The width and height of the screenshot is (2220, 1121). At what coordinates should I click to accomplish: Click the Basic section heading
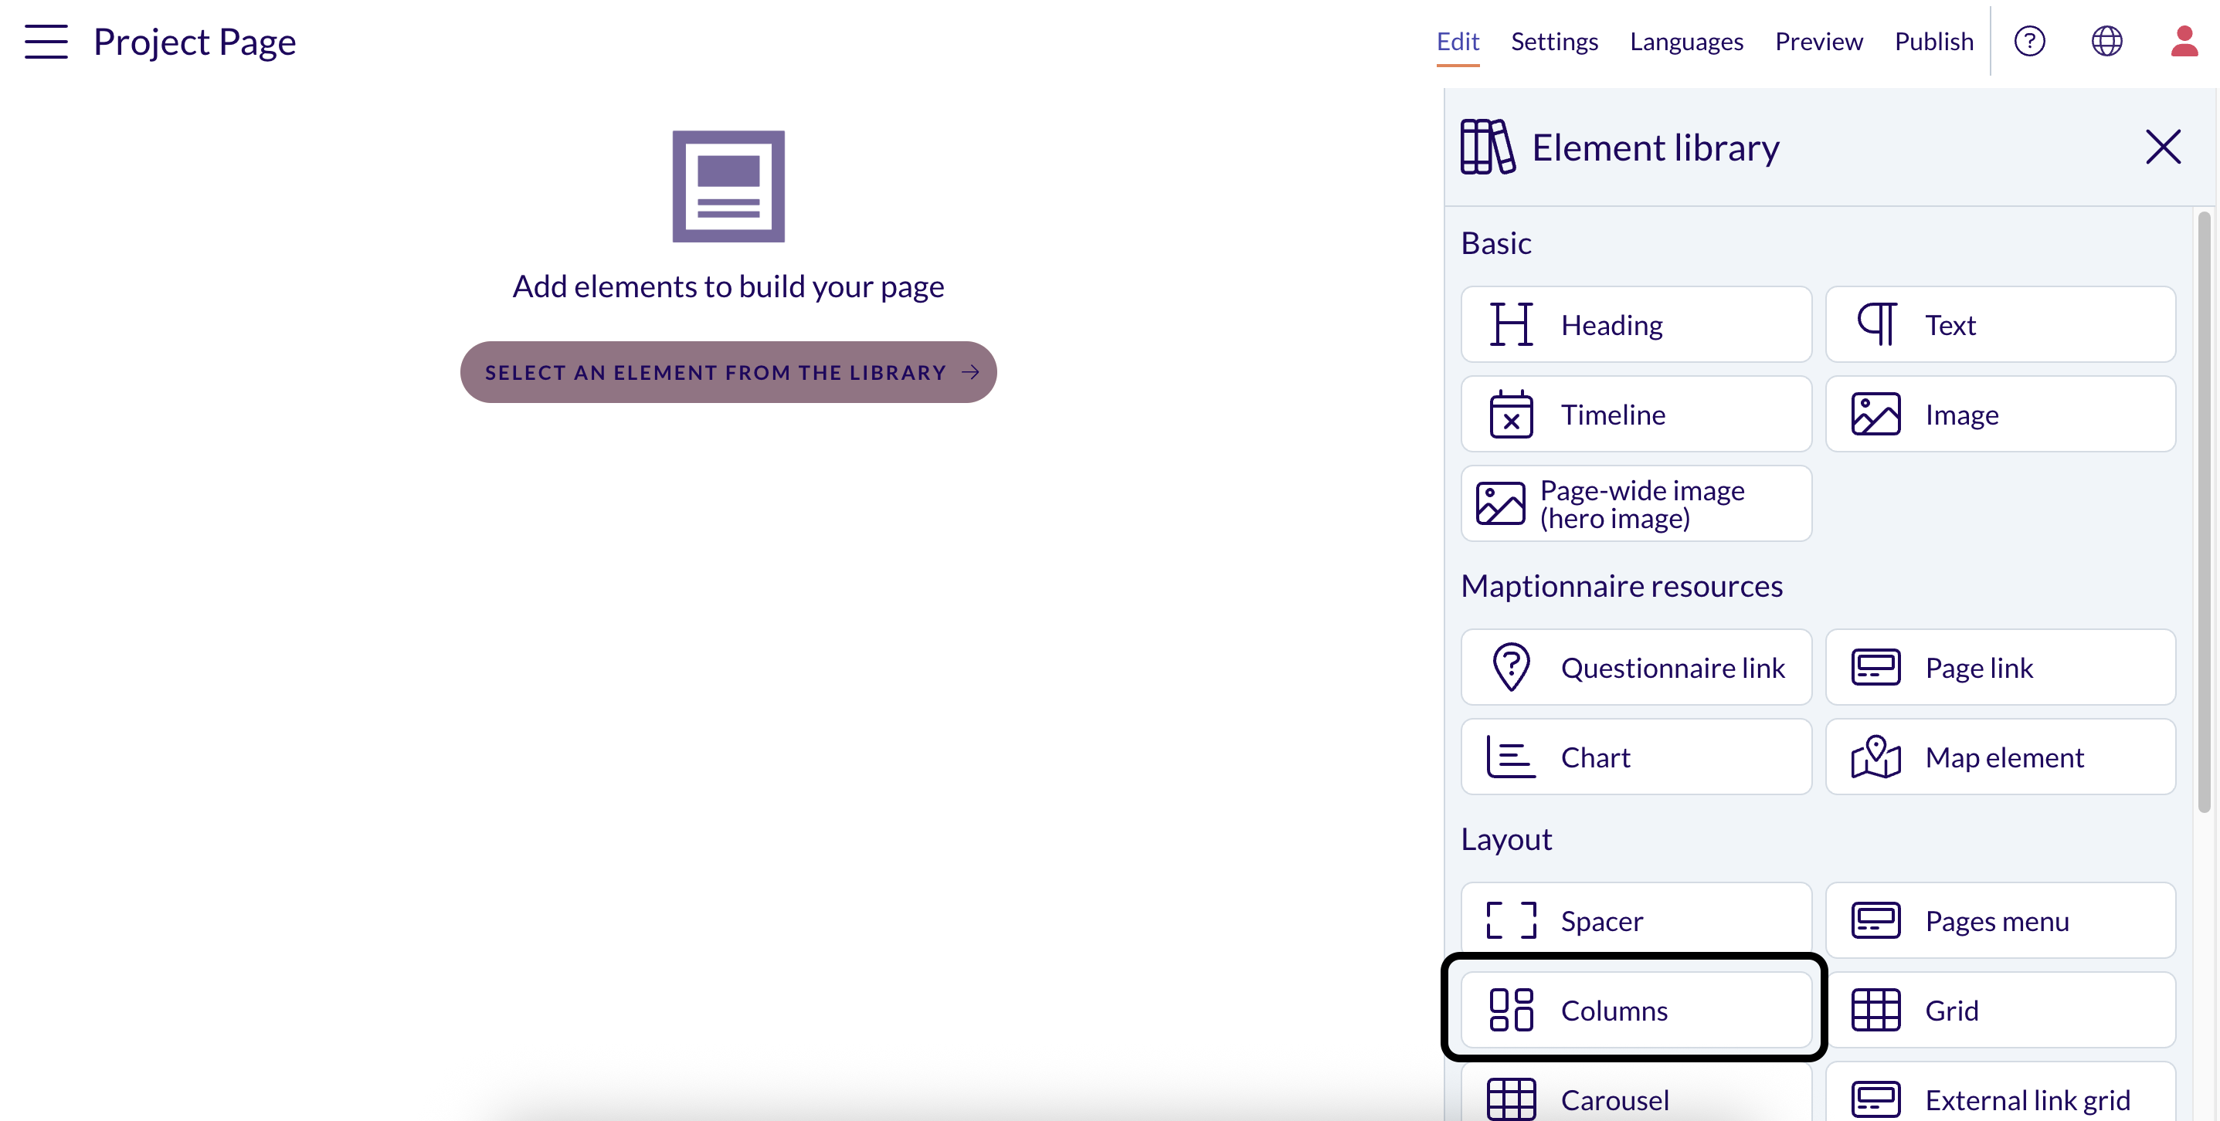tap(1495, 243)
